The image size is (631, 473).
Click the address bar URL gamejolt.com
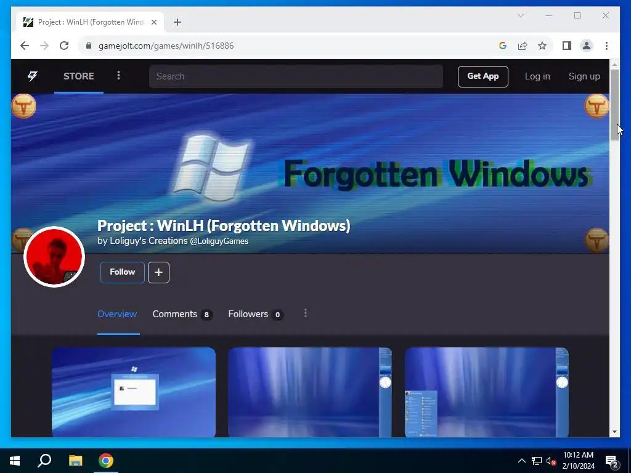tap(166, 46)
